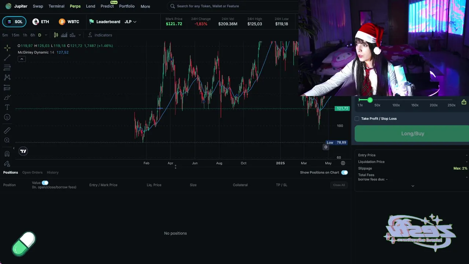Viewport: 469px width, 264px height.
Task: Expand the More navigation menu
Action: tap(145, 6)
